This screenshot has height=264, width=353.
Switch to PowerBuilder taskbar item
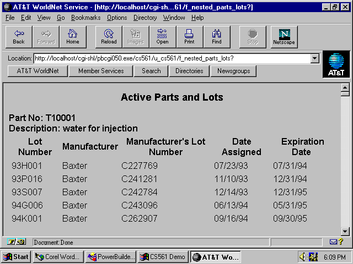pos(111,257)
